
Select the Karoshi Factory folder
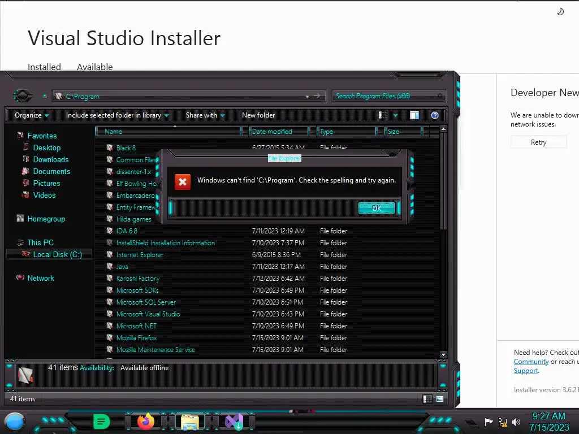pos(138,278)
